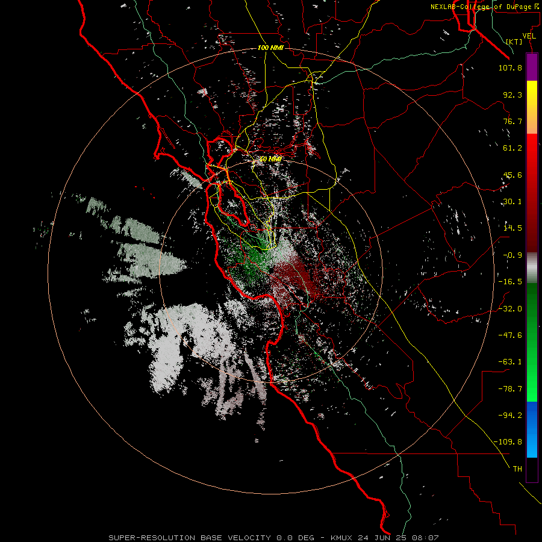
Task: Select the 14.5 knot scale value
Action: pos(512,228)
